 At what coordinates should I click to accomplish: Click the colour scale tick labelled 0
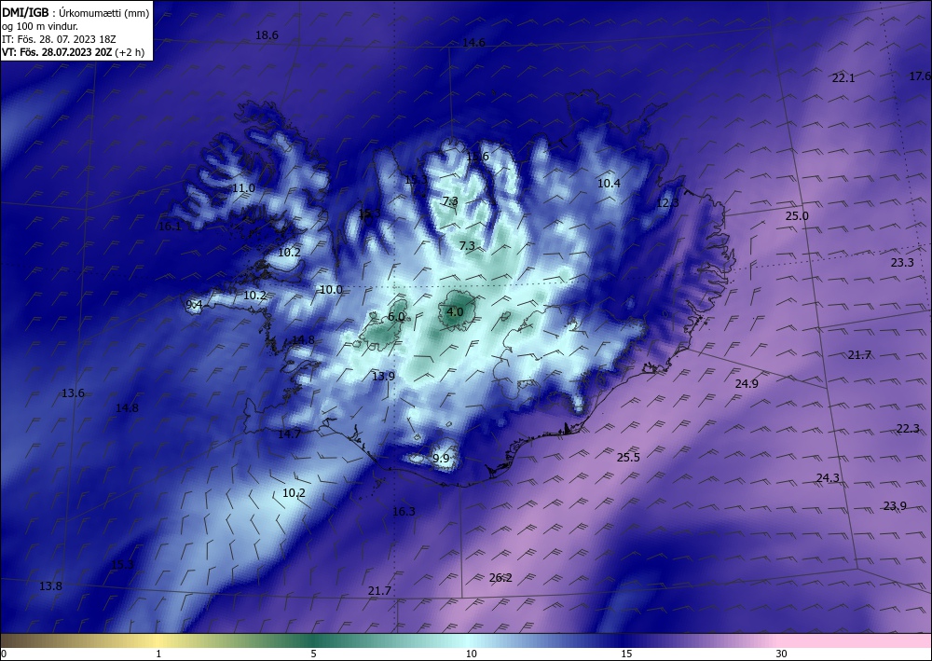(4, 654)
